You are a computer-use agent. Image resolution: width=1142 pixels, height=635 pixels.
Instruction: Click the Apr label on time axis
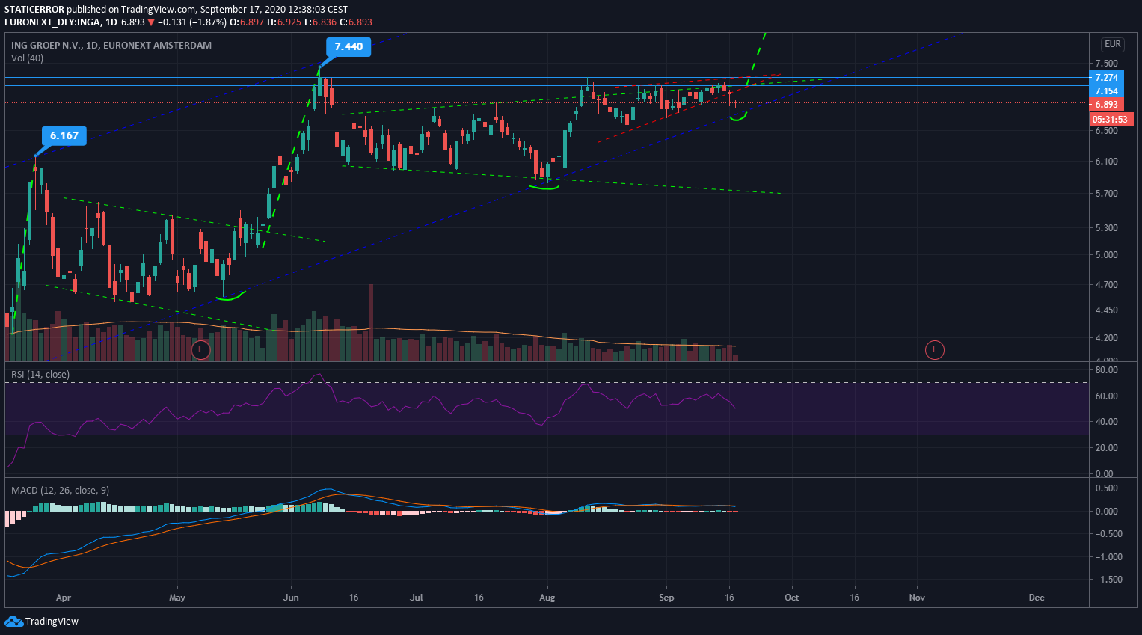pyautogui.click(x=64, y=598)
